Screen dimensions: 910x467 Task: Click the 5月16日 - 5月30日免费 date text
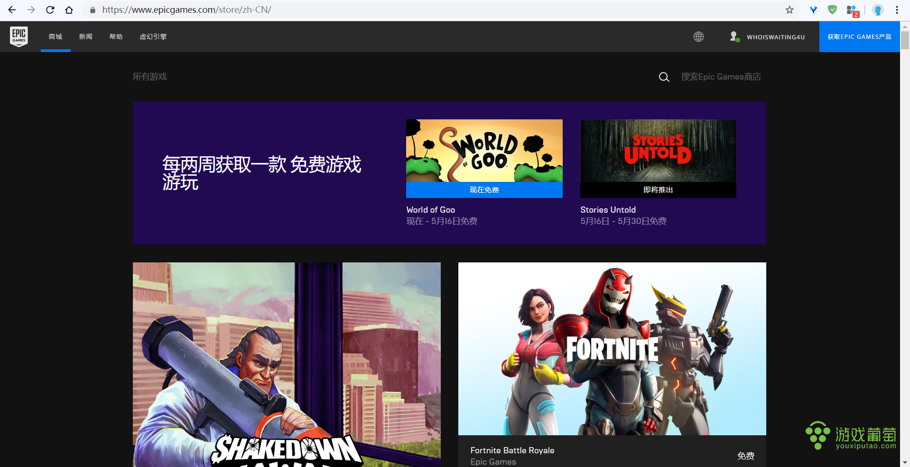tap(623, 221)
